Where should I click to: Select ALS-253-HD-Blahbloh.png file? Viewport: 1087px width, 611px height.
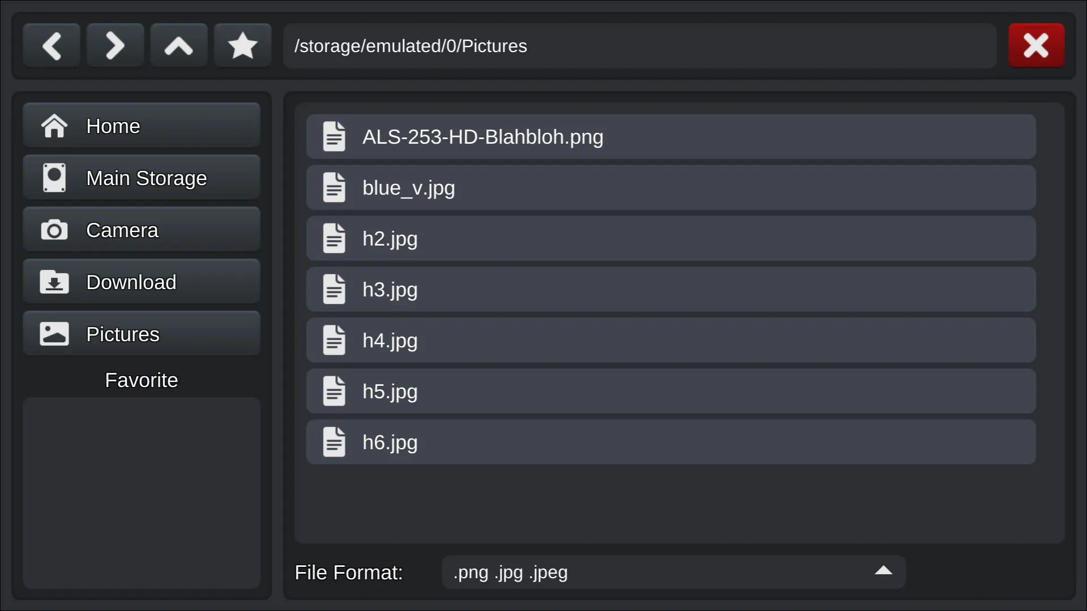point(671,137)
